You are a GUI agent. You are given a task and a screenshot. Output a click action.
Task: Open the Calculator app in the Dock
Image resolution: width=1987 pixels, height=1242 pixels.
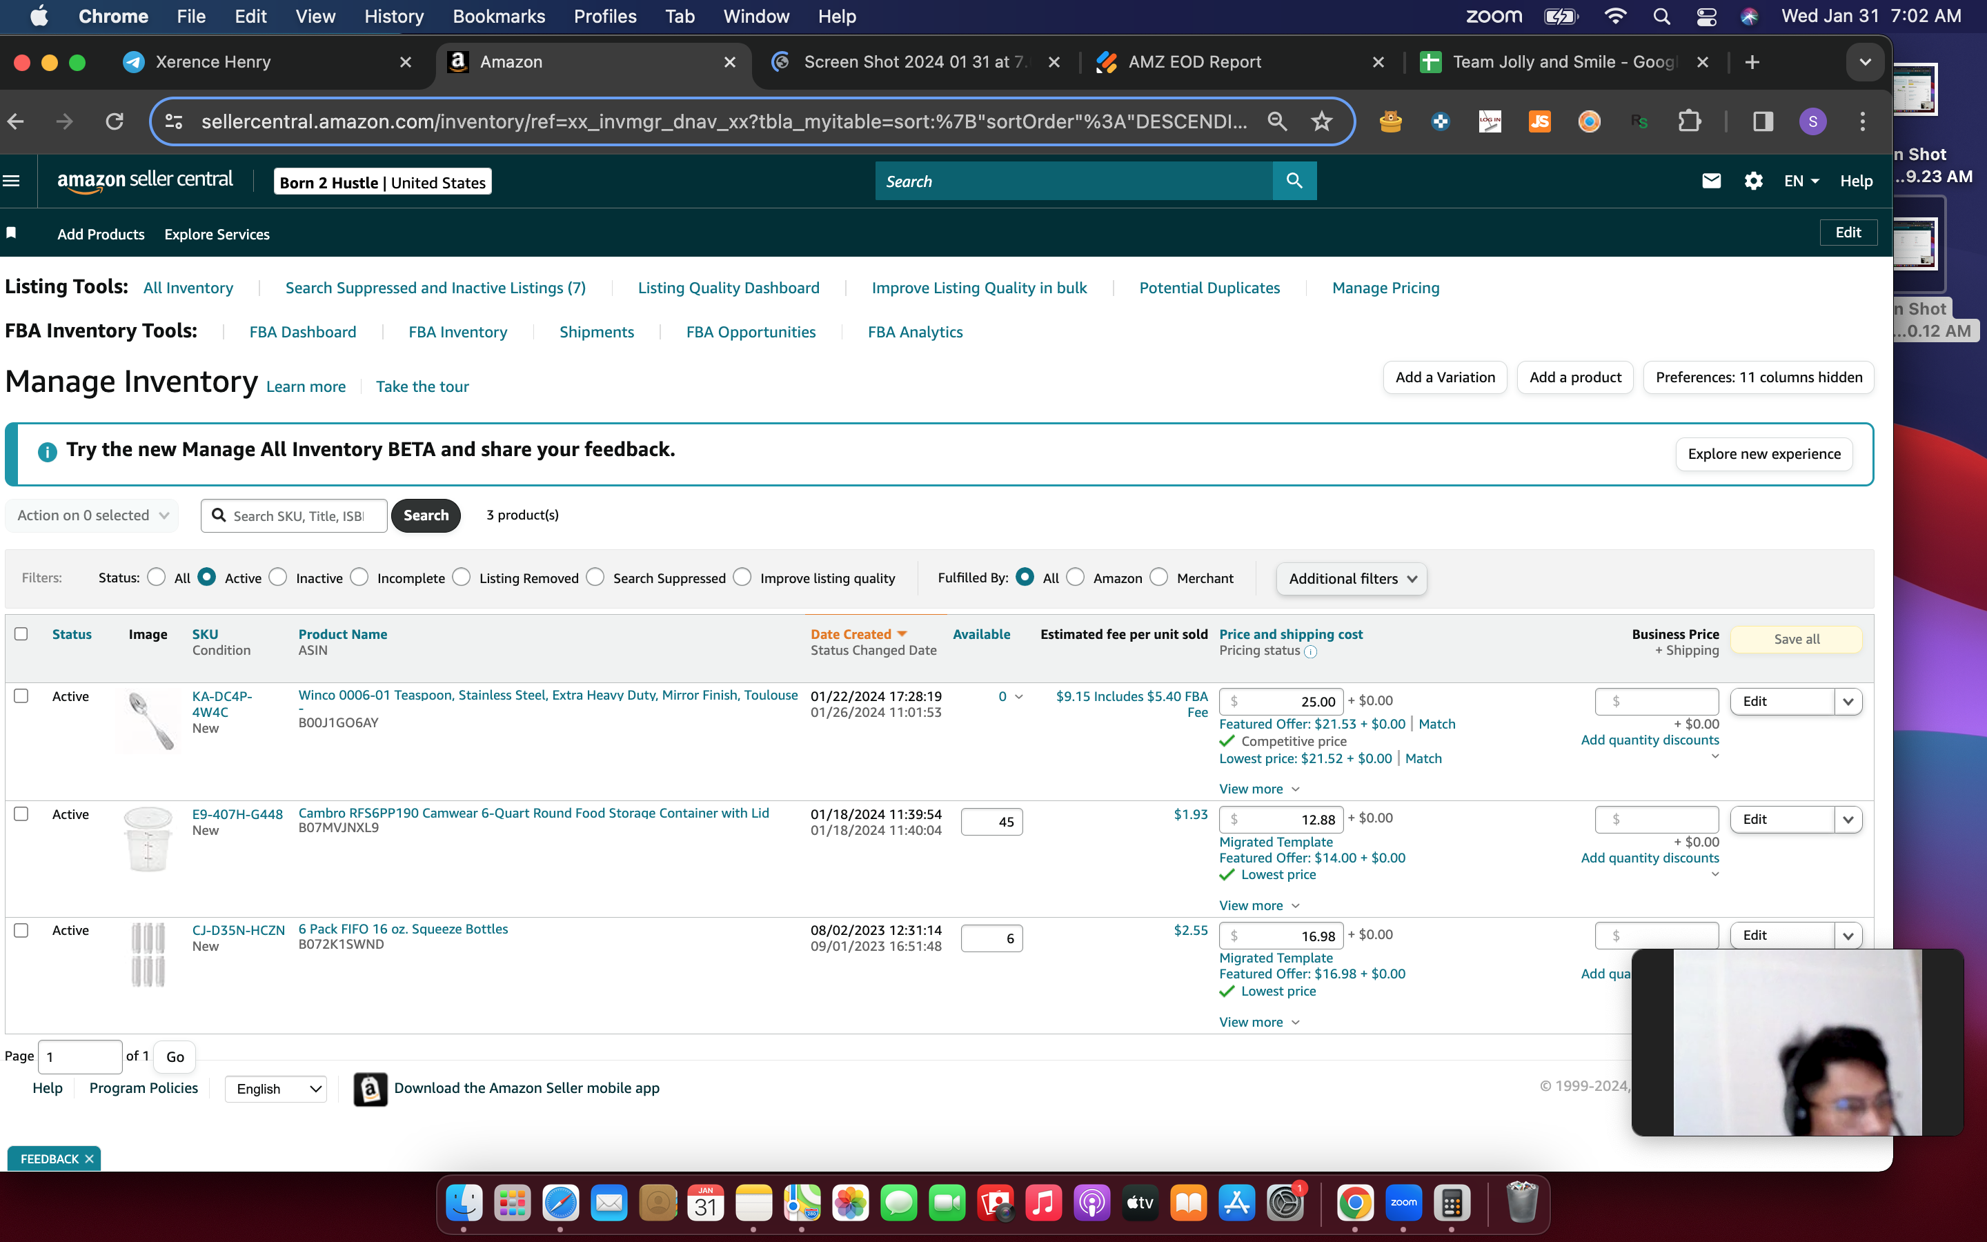tap(1452, 1203)
